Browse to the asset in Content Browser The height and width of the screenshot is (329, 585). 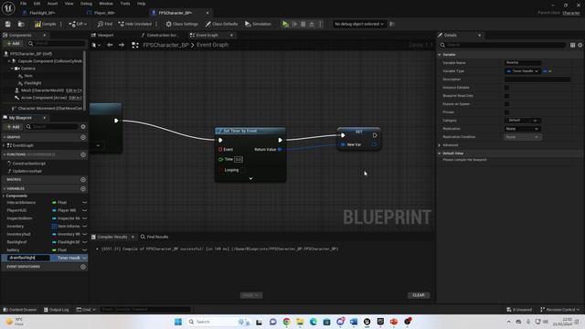click(x=21, y=24)
